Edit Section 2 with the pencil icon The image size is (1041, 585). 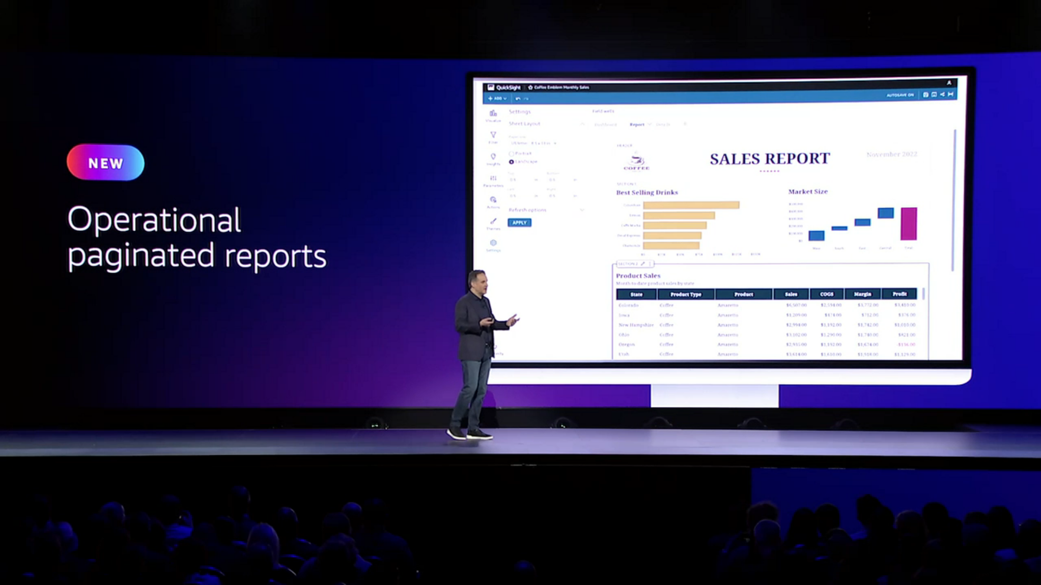[x=643, y=264]
